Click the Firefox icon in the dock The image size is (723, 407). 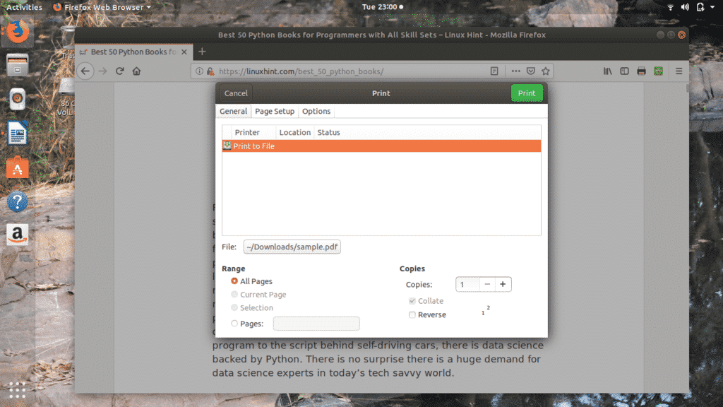pos(18,33)
